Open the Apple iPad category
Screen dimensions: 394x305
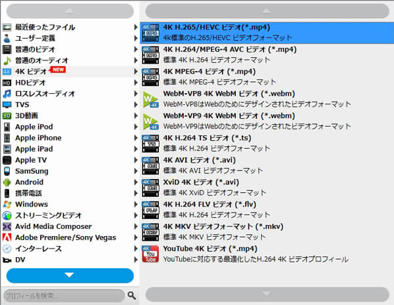tap(70, 149)
